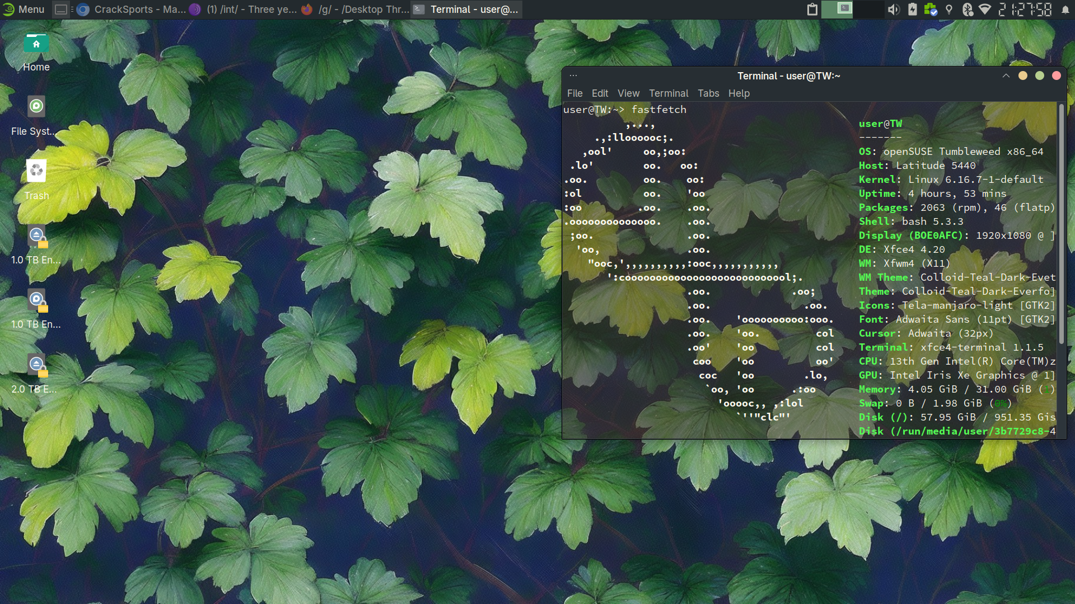Click the 'OS: openSUSE Tumbleweed x86_64' line

[951, 152]
